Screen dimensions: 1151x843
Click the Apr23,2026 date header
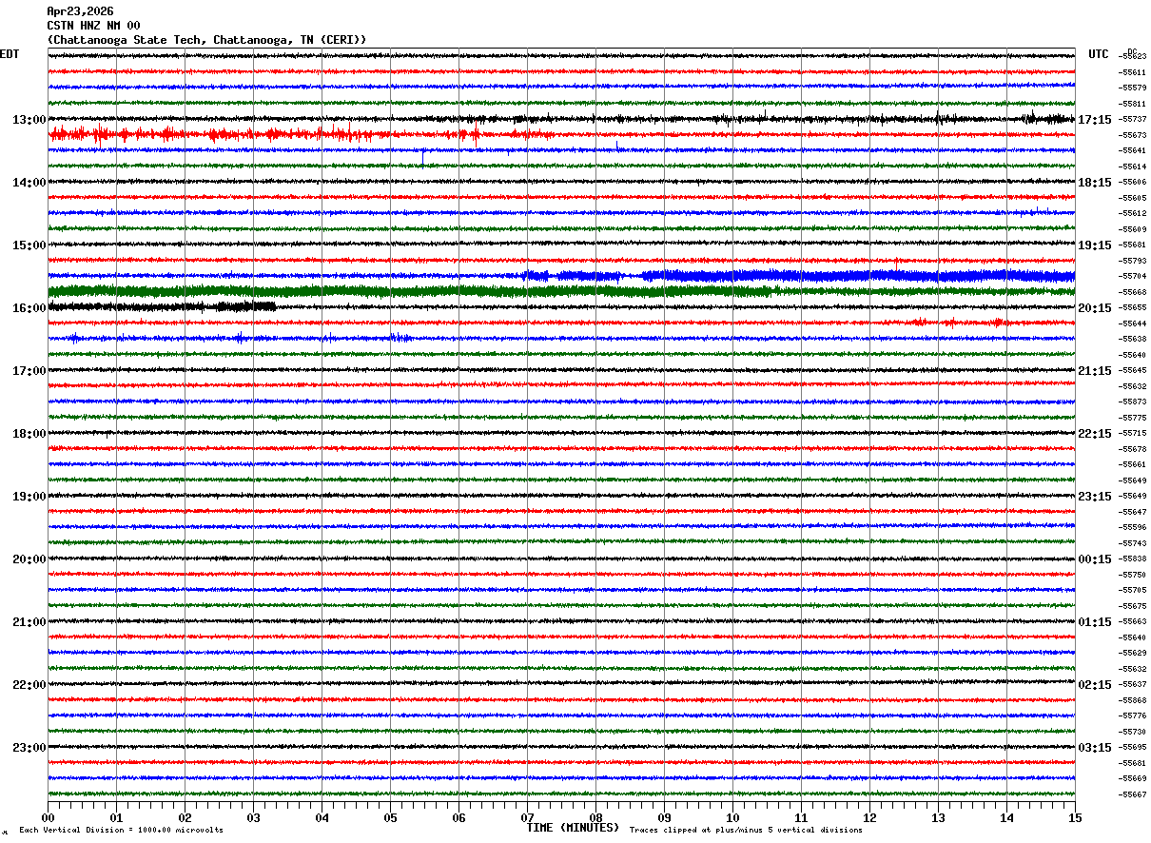tap(80, 11)
